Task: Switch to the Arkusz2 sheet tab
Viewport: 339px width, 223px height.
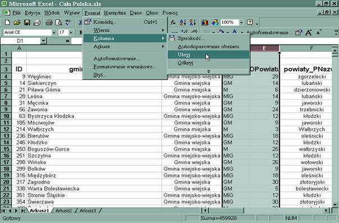Action: (x=63, y=211)
